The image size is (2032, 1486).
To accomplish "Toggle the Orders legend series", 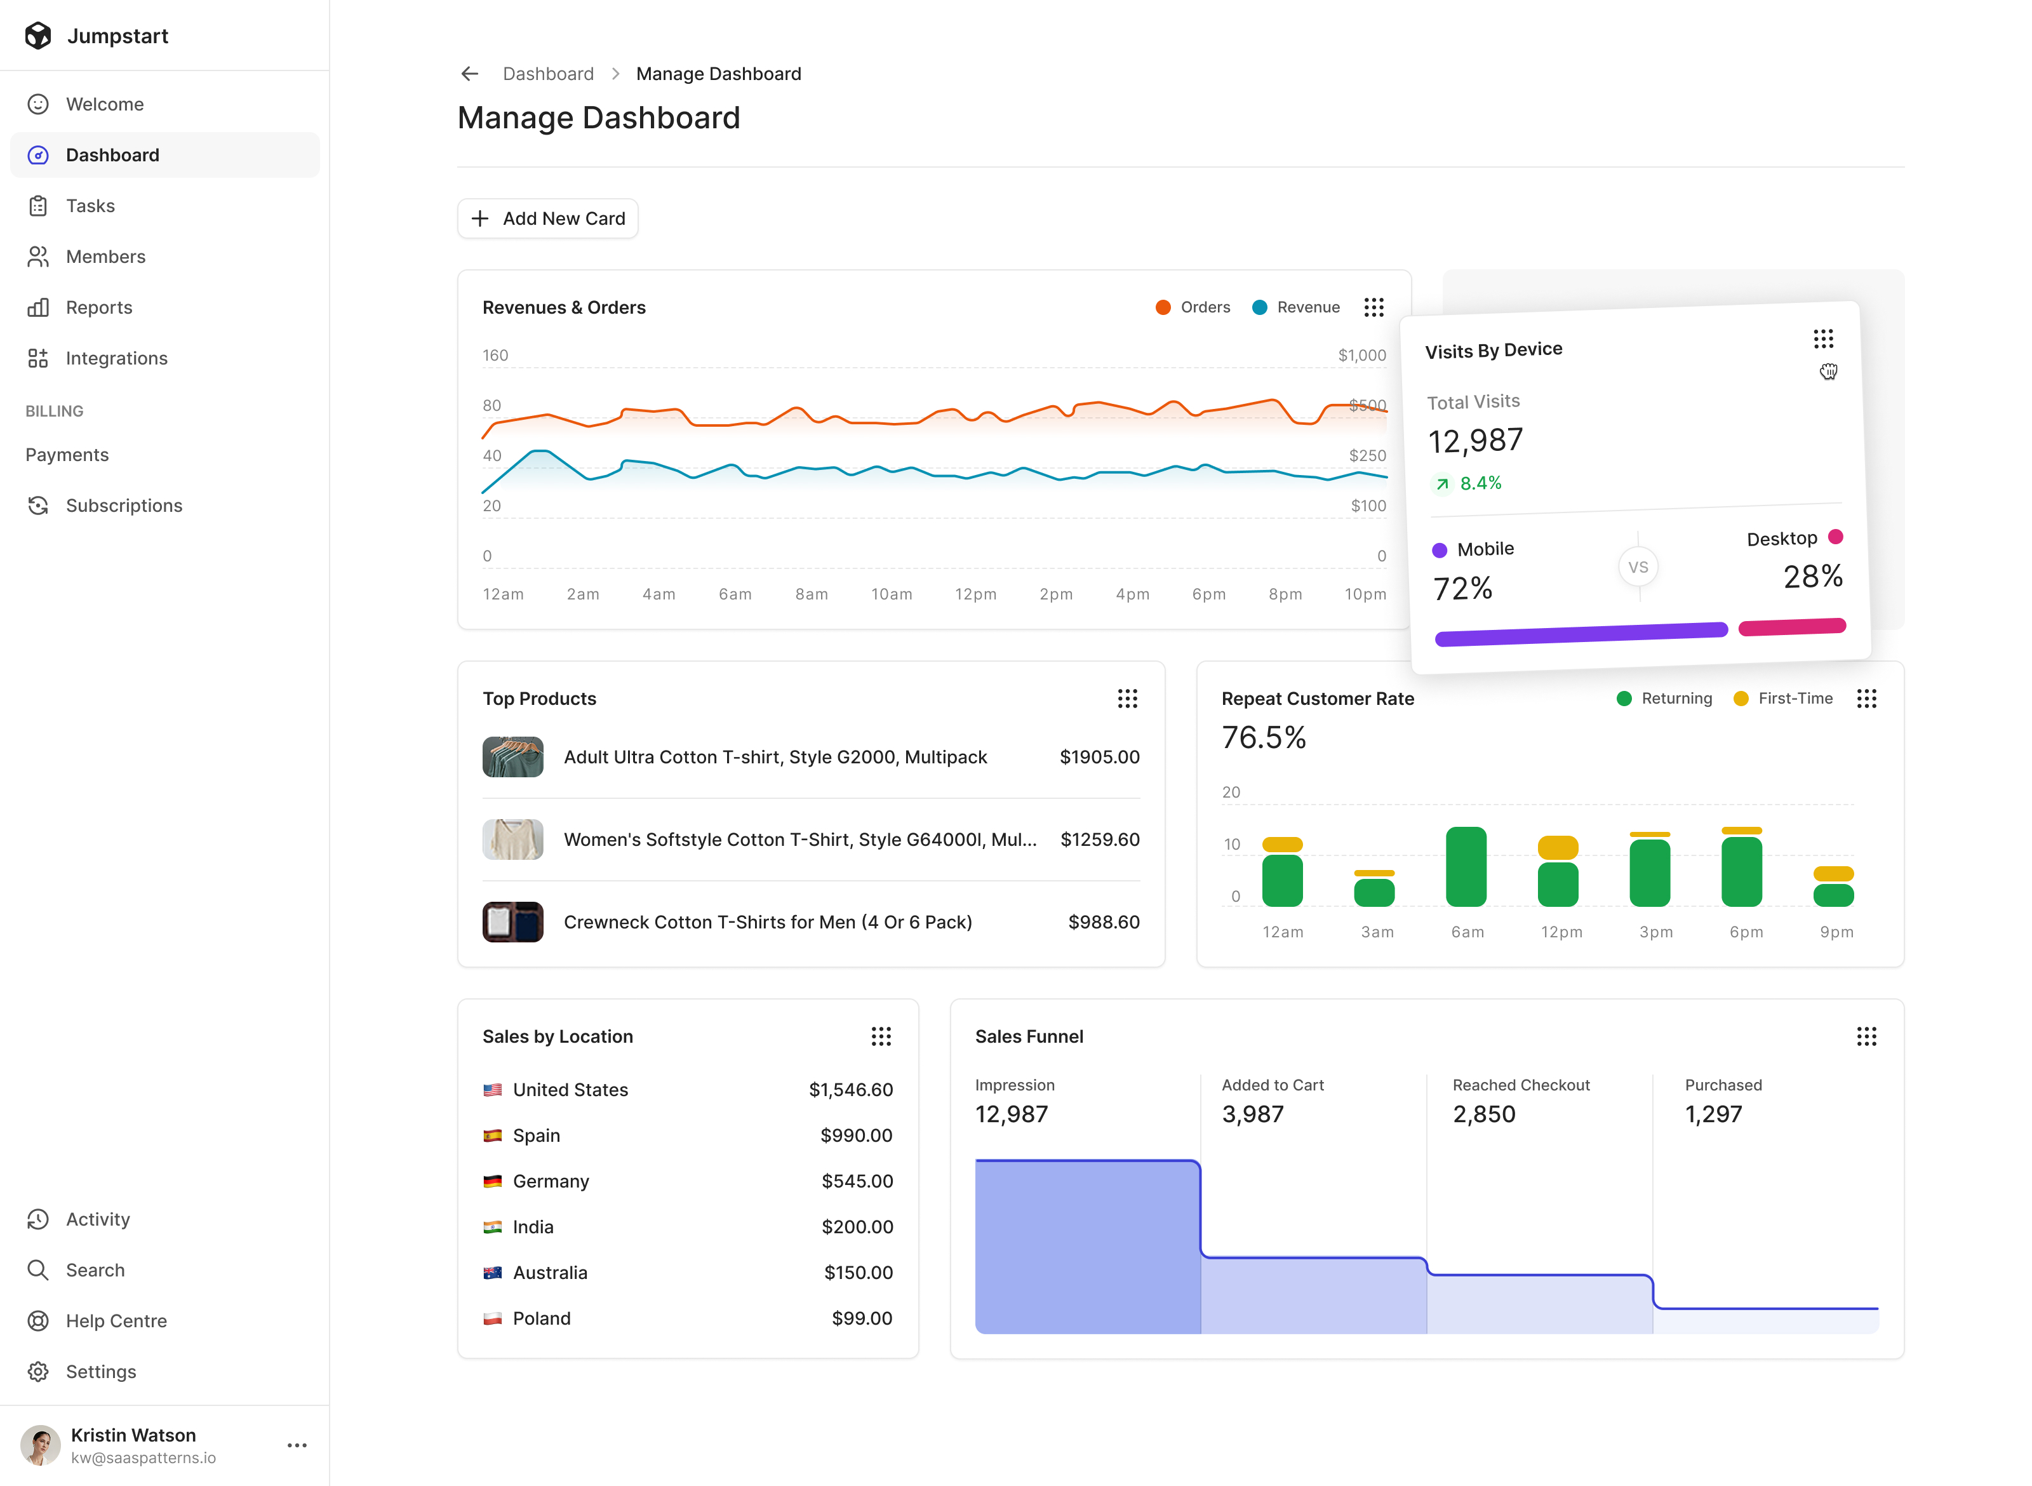I will click(1193, 307).
